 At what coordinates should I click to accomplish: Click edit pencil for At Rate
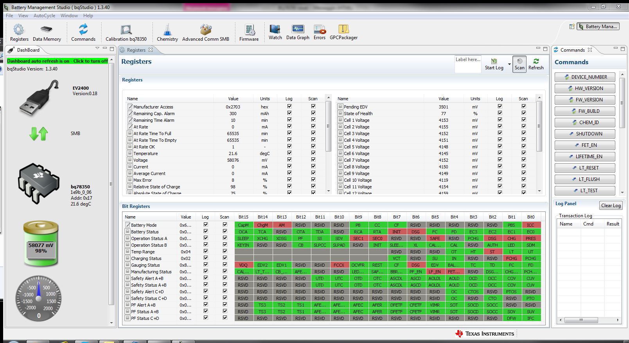130,126
